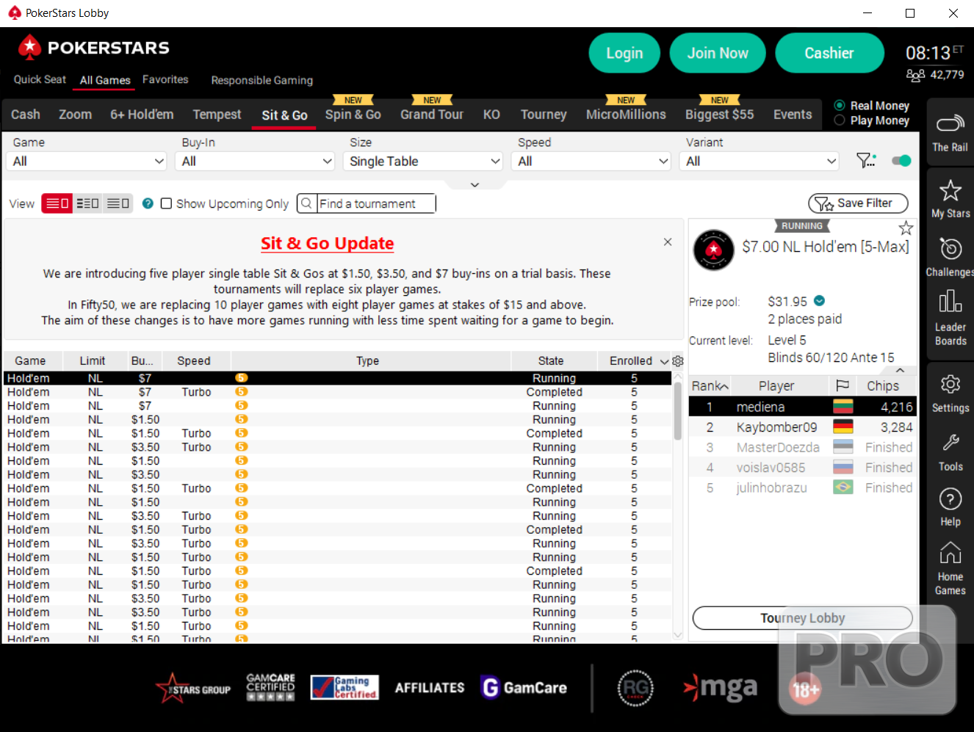Click Save Filter button

(x=858, y=203)
